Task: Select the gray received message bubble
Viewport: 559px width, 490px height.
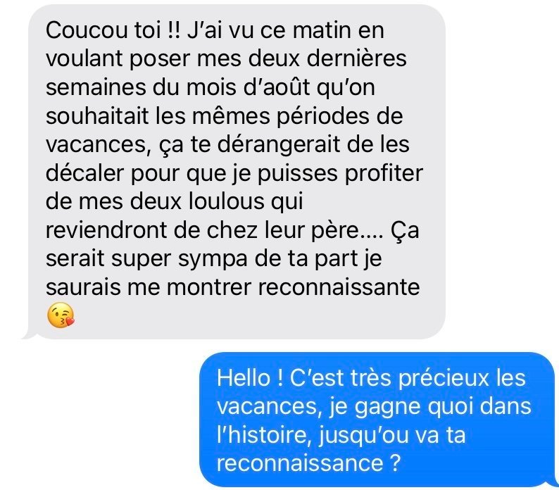Action: (234, 172)
